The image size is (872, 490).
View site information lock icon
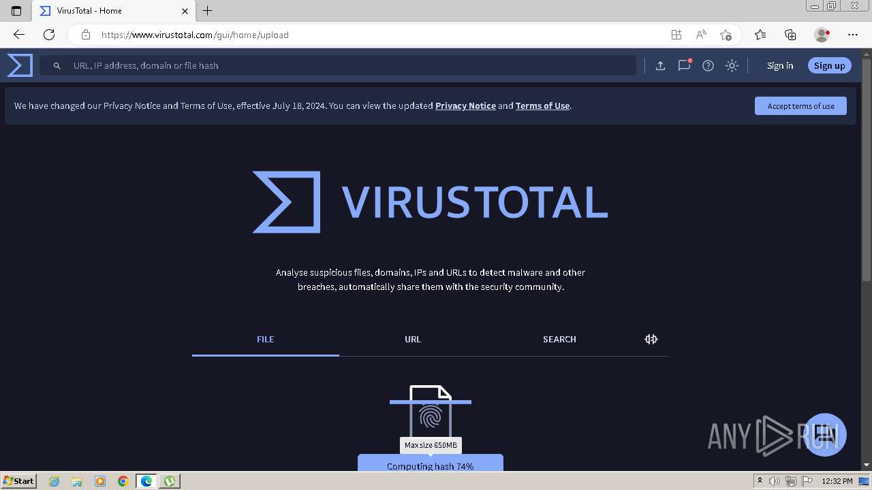coord(86,35)
